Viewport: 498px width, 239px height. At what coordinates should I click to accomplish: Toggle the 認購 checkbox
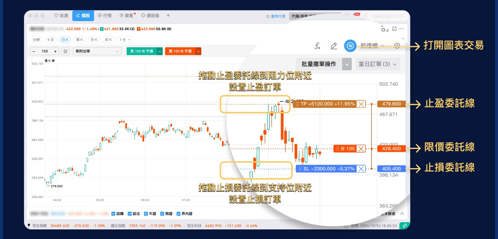(x=114, y=214)
